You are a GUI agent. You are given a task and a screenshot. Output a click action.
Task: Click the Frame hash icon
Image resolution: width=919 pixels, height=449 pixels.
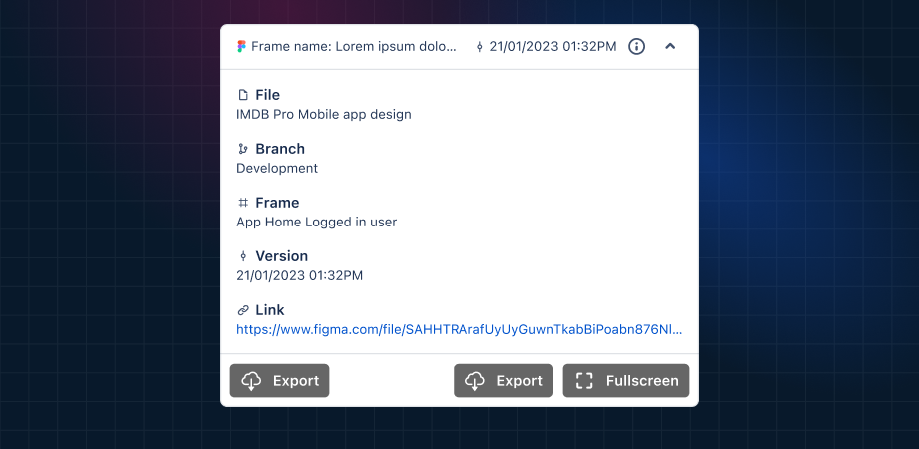pyautogui.click(x=242, y=203)
